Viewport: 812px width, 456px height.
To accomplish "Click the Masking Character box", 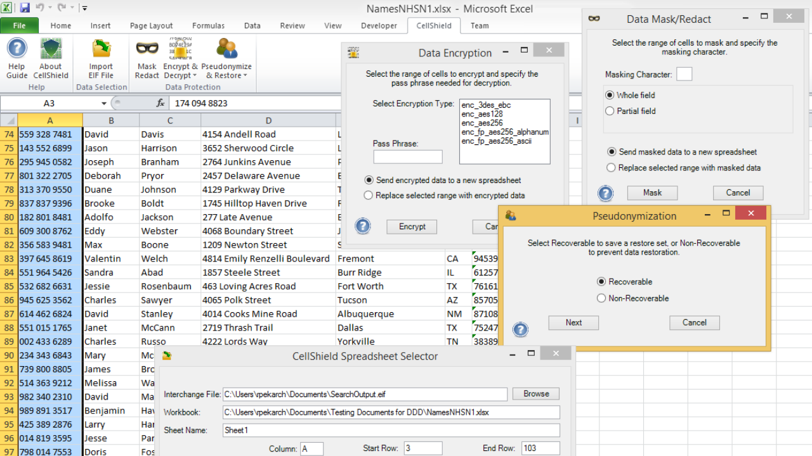I will pyautogui.click(x=684, y=74).
